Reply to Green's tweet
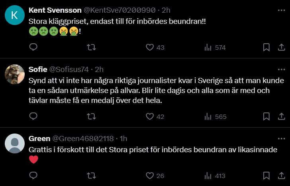 click(33, 176)
